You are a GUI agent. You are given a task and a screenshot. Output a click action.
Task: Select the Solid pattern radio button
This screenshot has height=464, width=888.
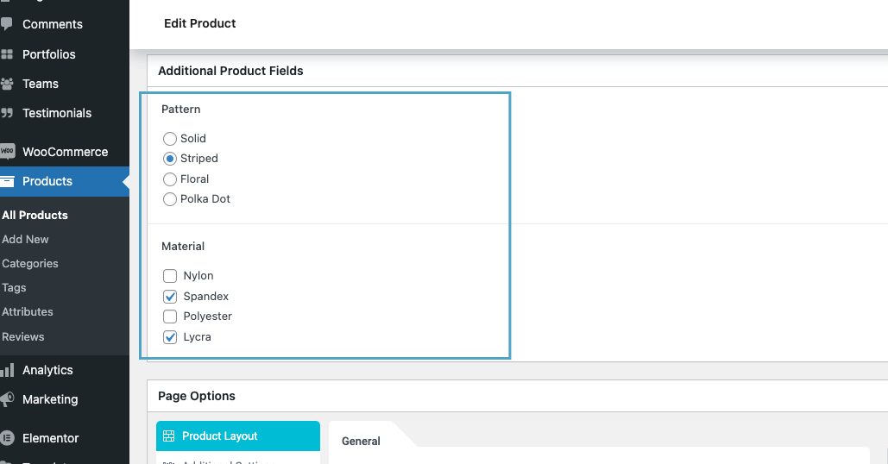point(170,139)
